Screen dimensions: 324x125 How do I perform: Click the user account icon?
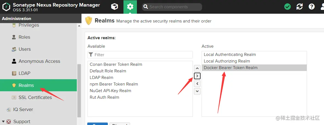[x=322, y=7]
